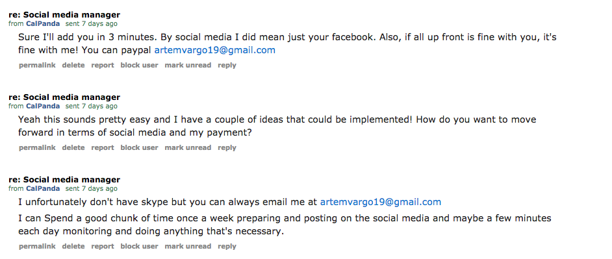Viewport: 612px width, 259px height.
Task: Reply to the third message
Action: tap(227, 246)
